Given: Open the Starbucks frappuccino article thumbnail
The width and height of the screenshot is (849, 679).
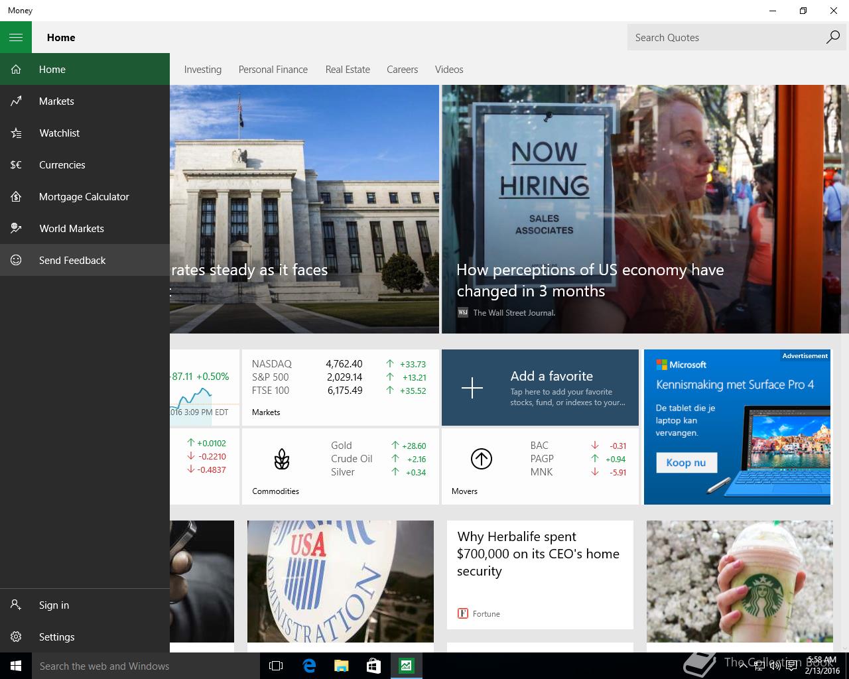Looking at the screenshot, I should coord(740,581).
